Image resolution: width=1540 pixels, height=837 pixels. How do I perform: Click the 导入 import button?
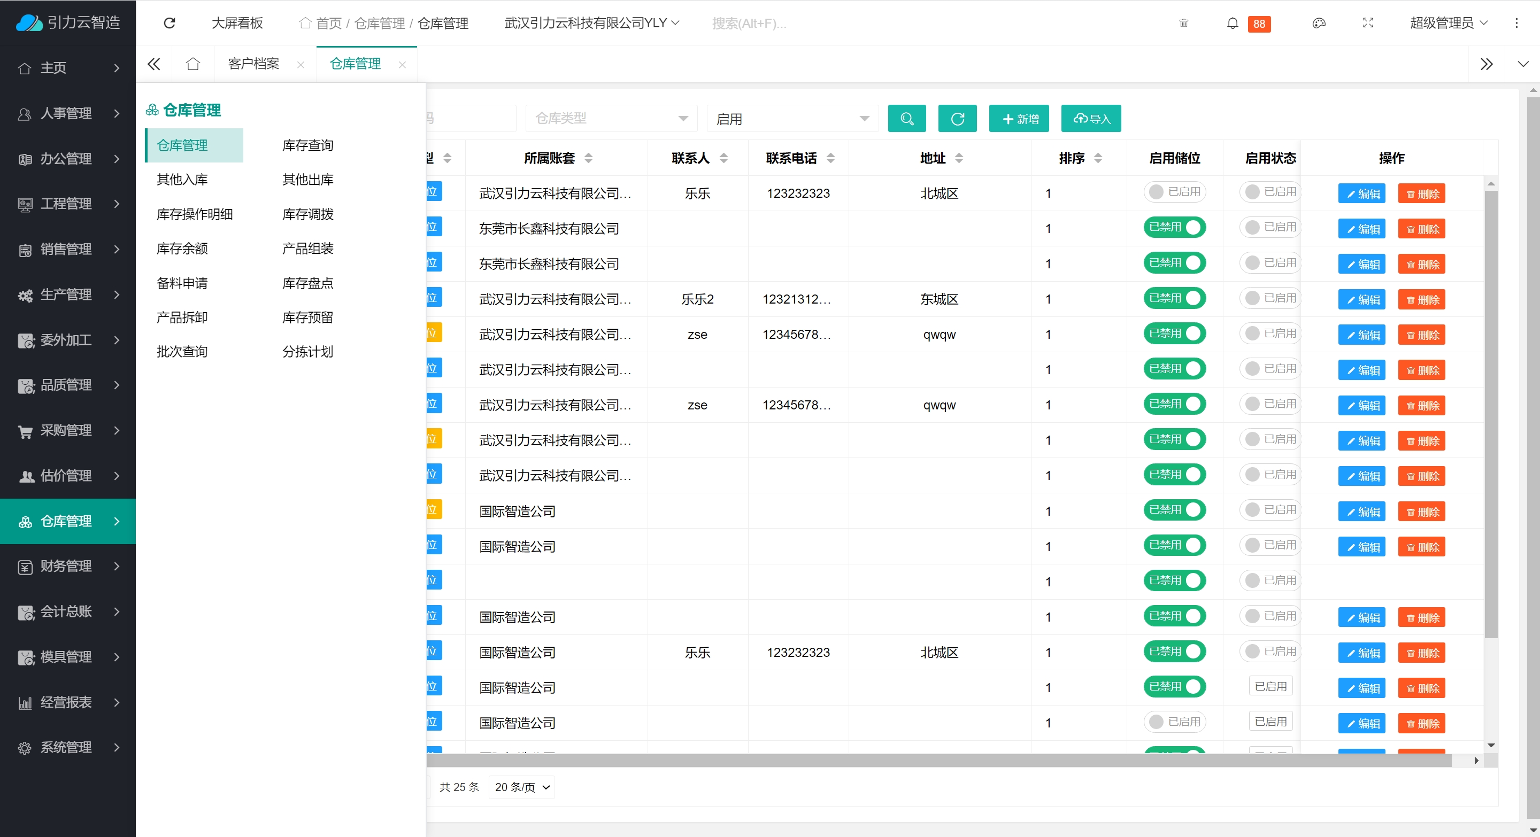[x=1090, y=118]
